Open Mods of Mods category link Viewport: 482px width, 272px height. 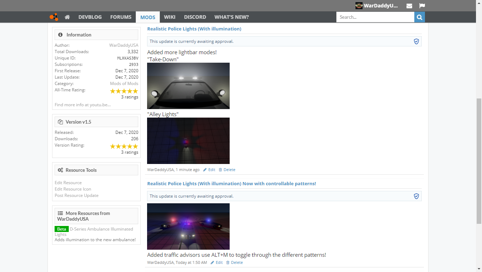(x=124, y=84)
